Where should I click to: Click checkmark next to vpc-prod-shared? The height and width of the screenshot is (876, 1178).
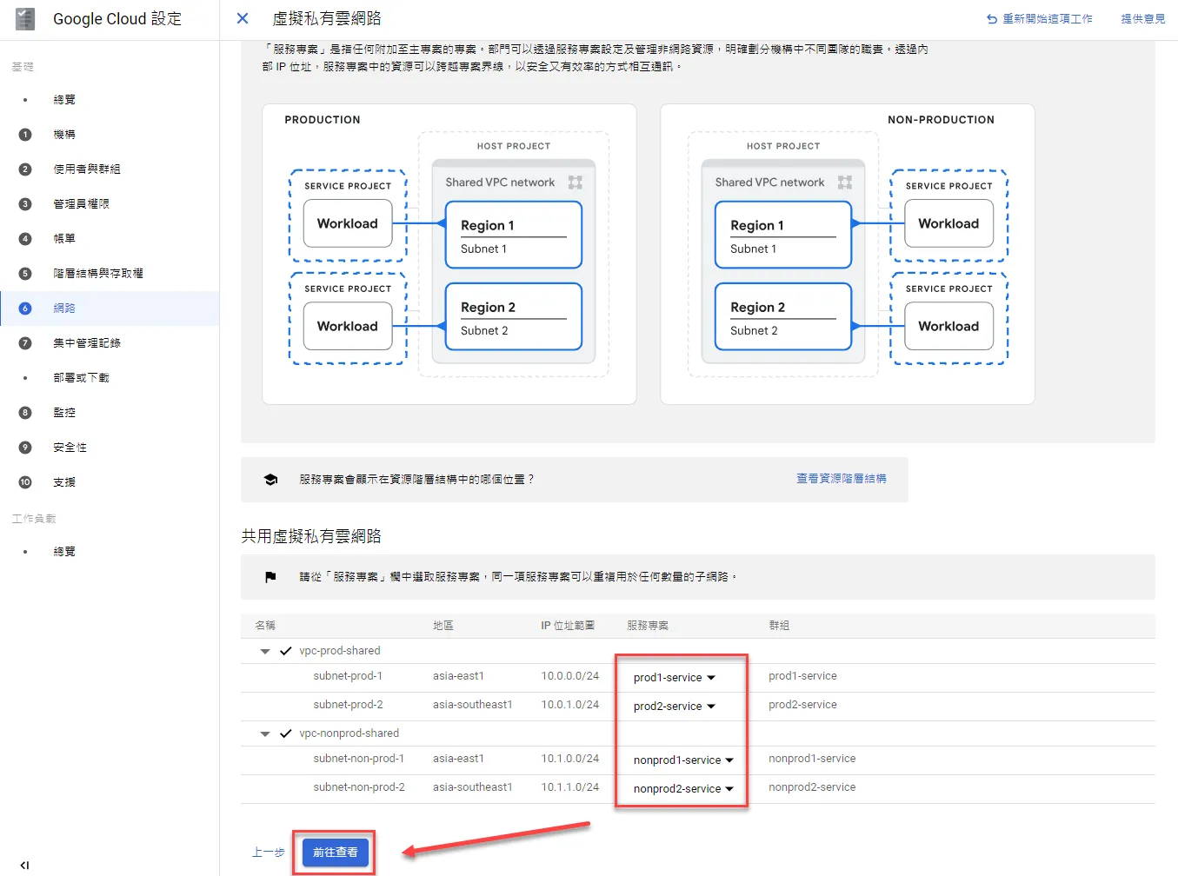click(285, 651)
